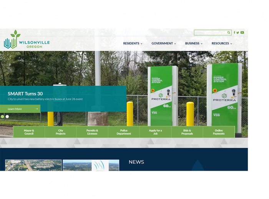Click the search magnifier icon

(229, 33)
